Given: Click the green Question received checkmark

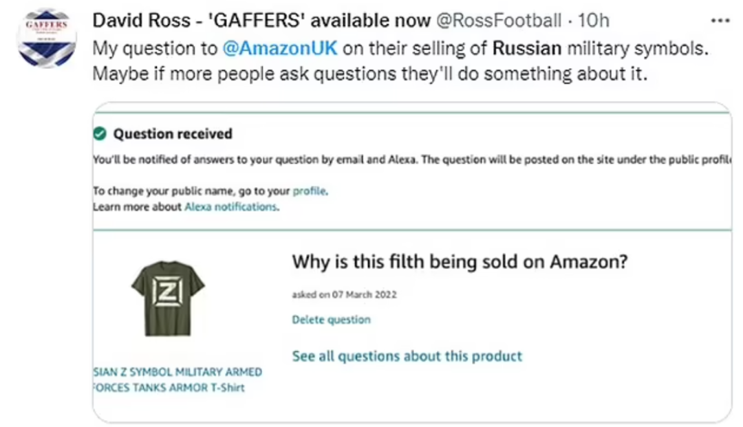Looking at the screenshot, I should 100,133.
